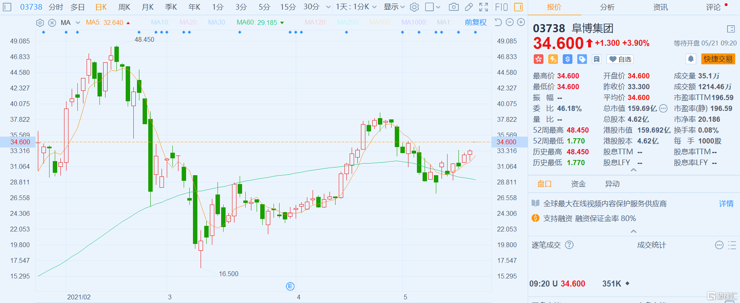Open the 详情 company details link
This screenshot has width=740, height=303.
click(x=726, y=204)
